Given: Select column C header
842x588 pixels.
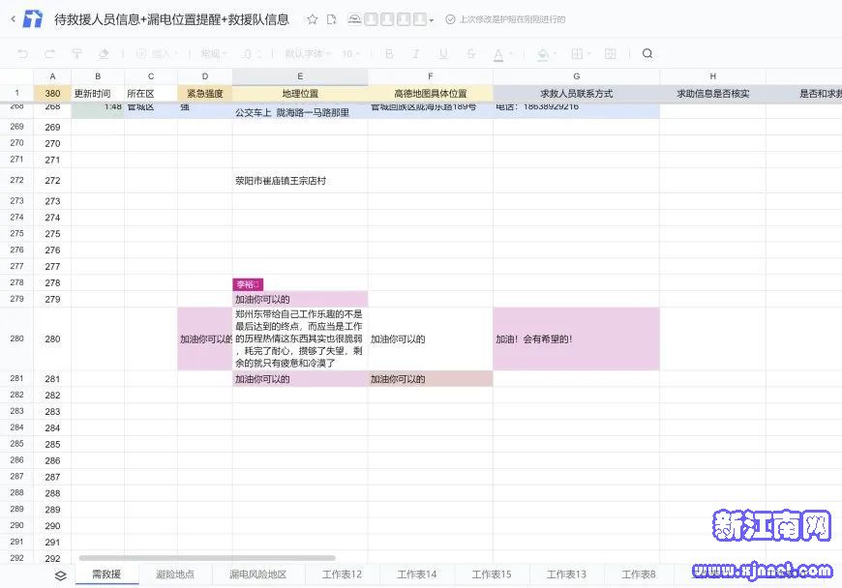Looking at the screenshot, I should 151,76.
